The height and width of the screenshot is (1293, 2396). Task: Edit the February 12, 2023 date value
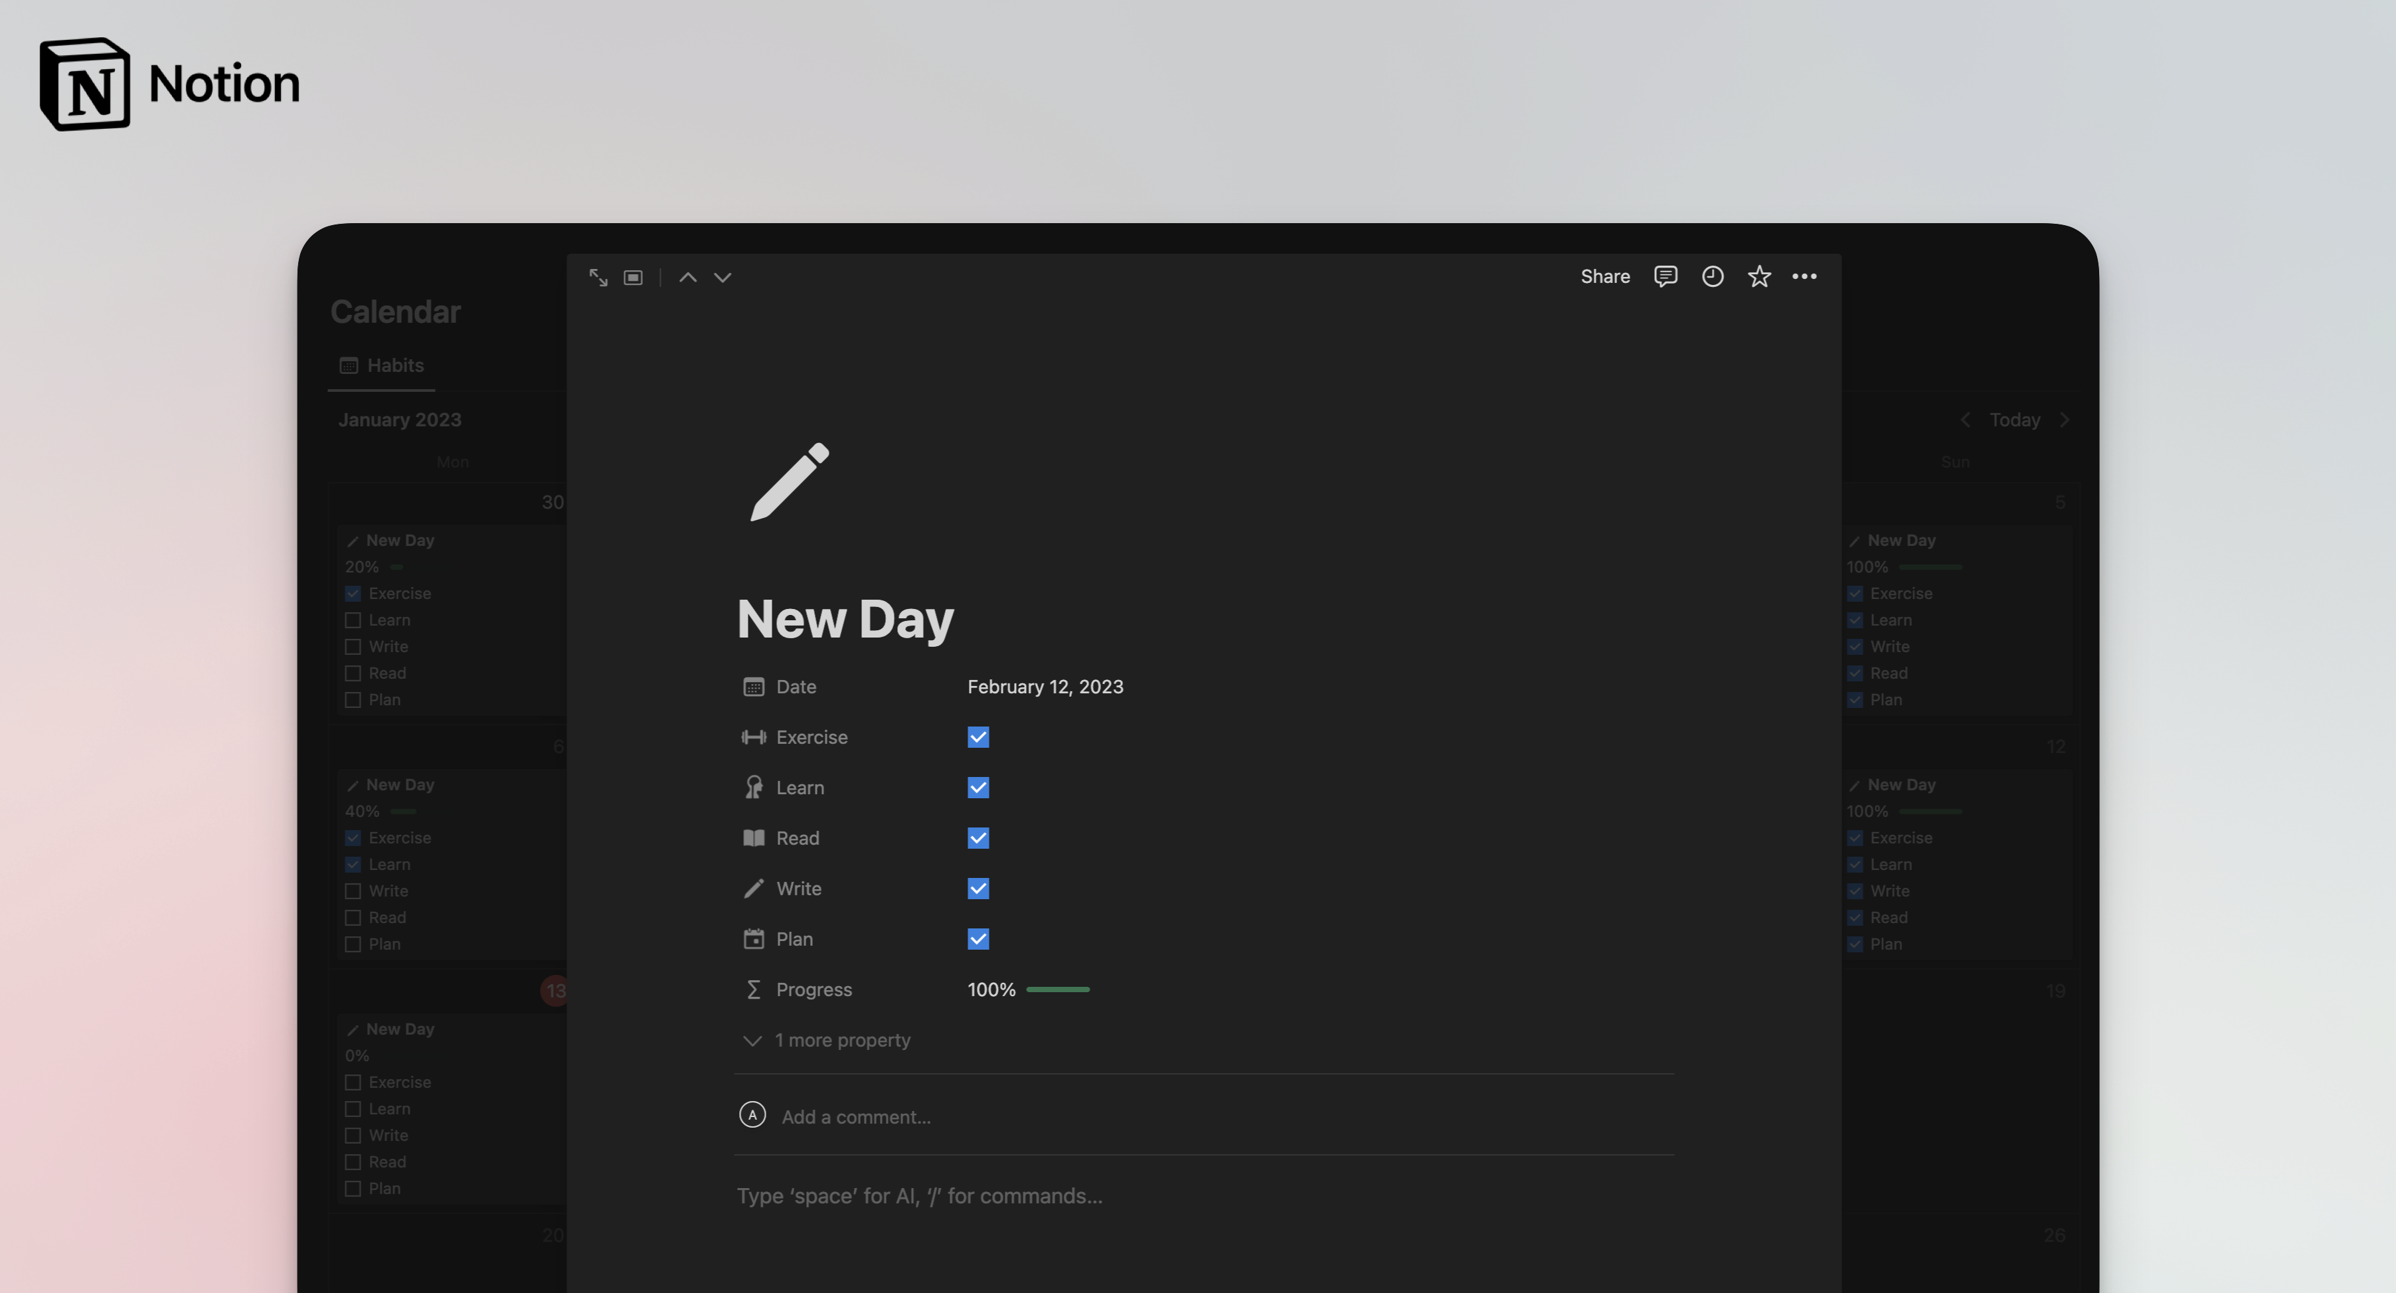[x=1045, y=687]
